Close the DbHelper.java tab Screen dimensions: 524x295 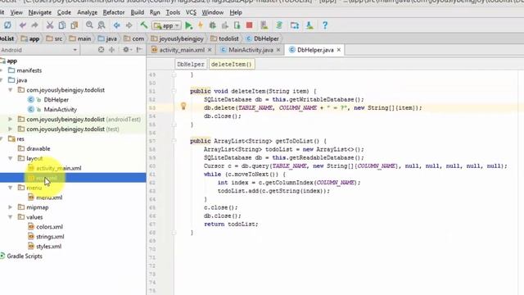339,50
